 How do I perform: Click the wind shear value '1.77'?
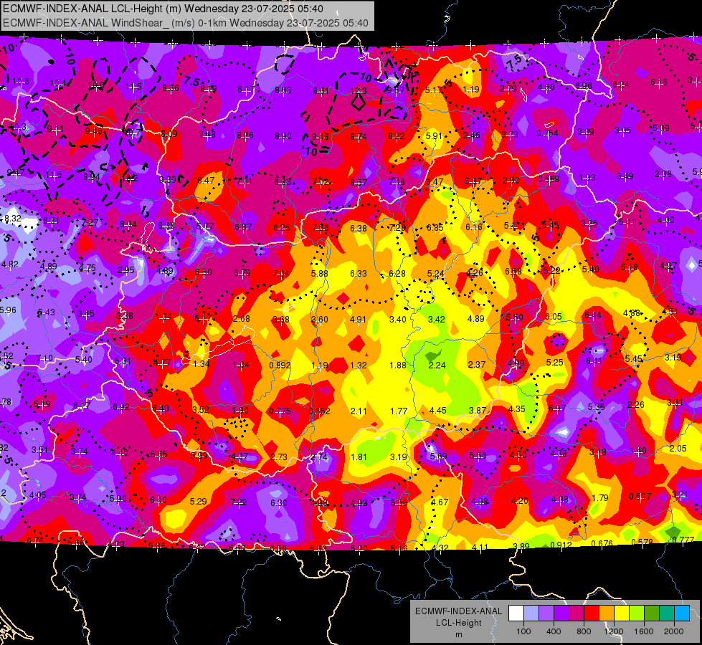click(x=399, y=411)
